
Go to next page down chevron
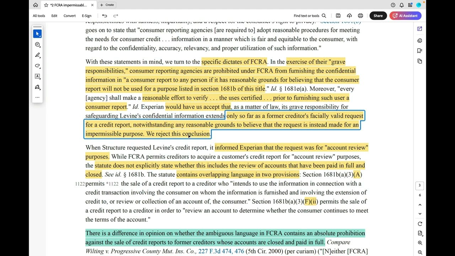420,214
